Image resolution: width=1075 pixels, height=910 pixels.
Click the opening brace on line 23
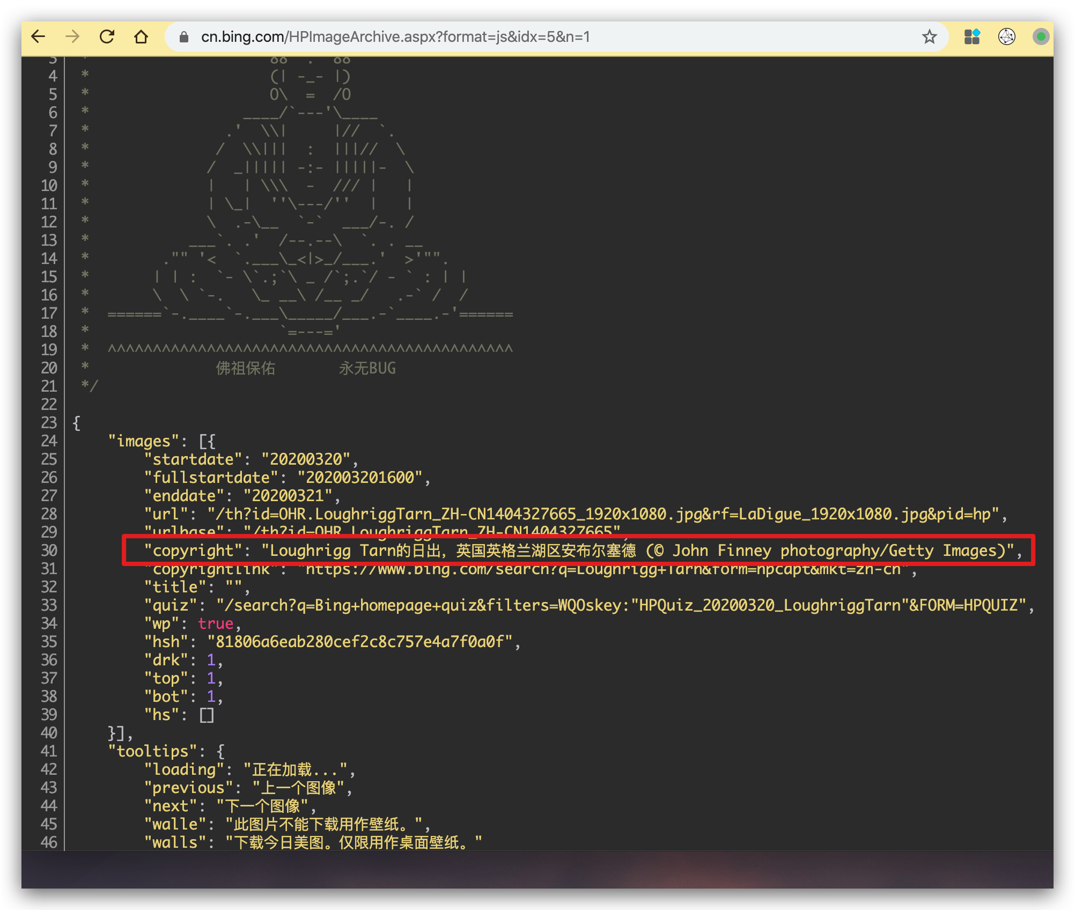[77, 423]
